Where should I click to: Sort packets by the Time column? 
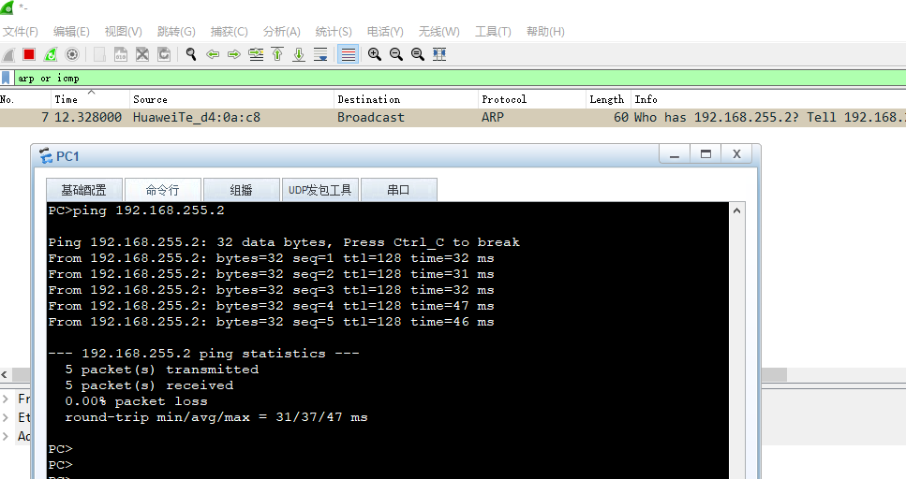91,99
